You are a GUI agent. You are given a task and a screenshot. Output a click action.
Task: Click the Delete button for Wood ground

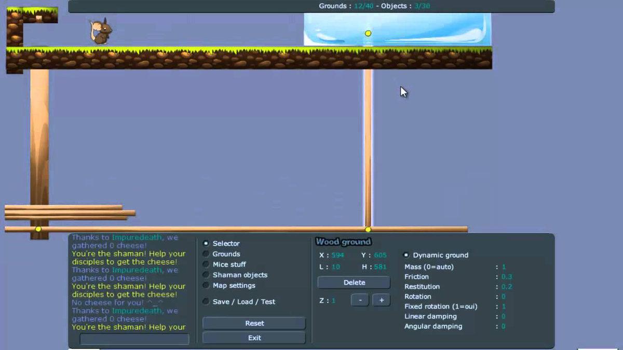(x=354, y=283)
